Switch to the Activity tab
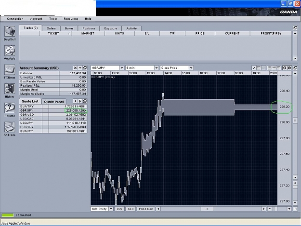This screenshot has width=301, height=226. [x=131, y=28]
